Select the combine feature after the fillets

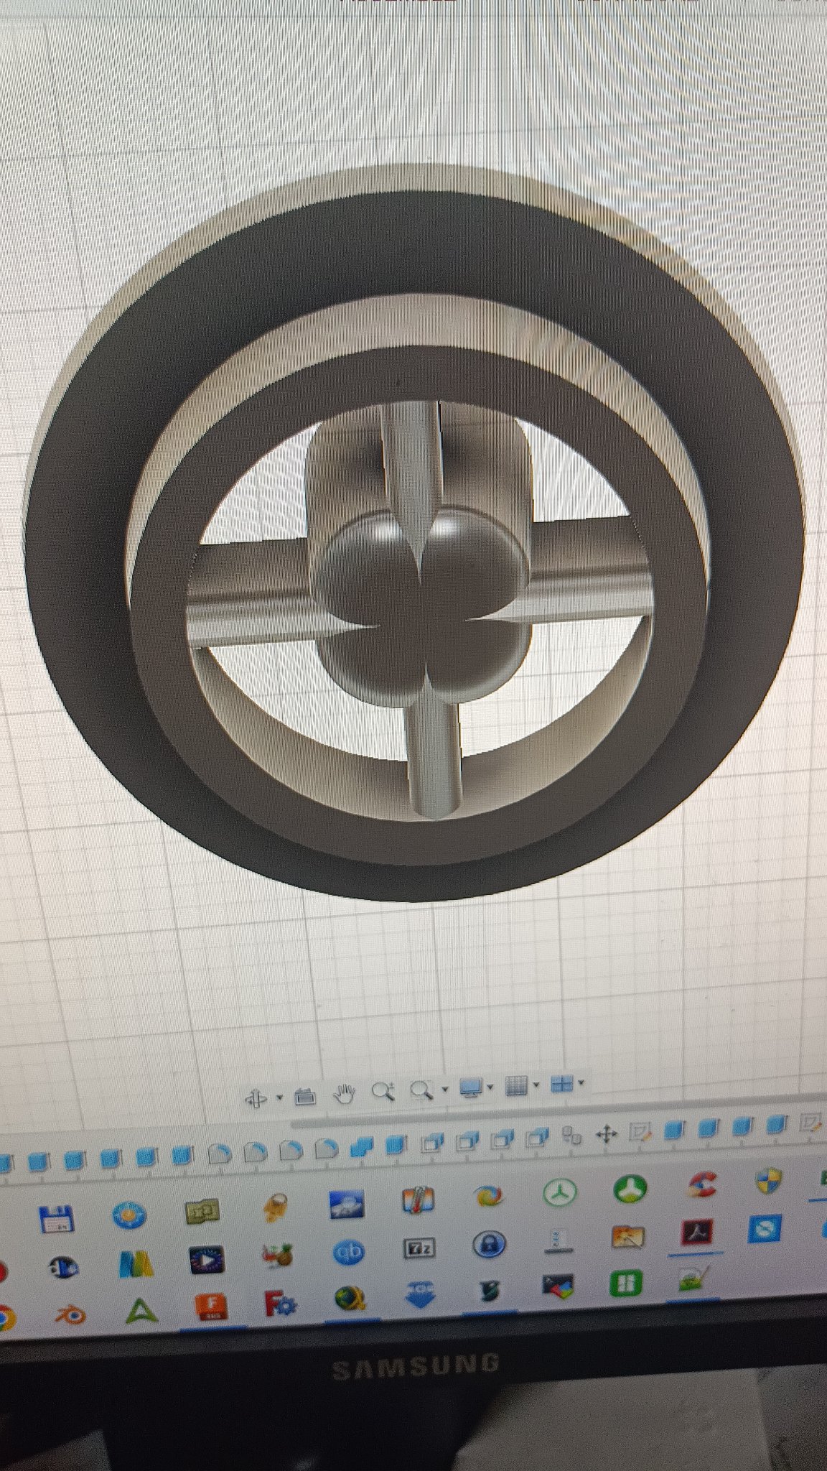362,1148
